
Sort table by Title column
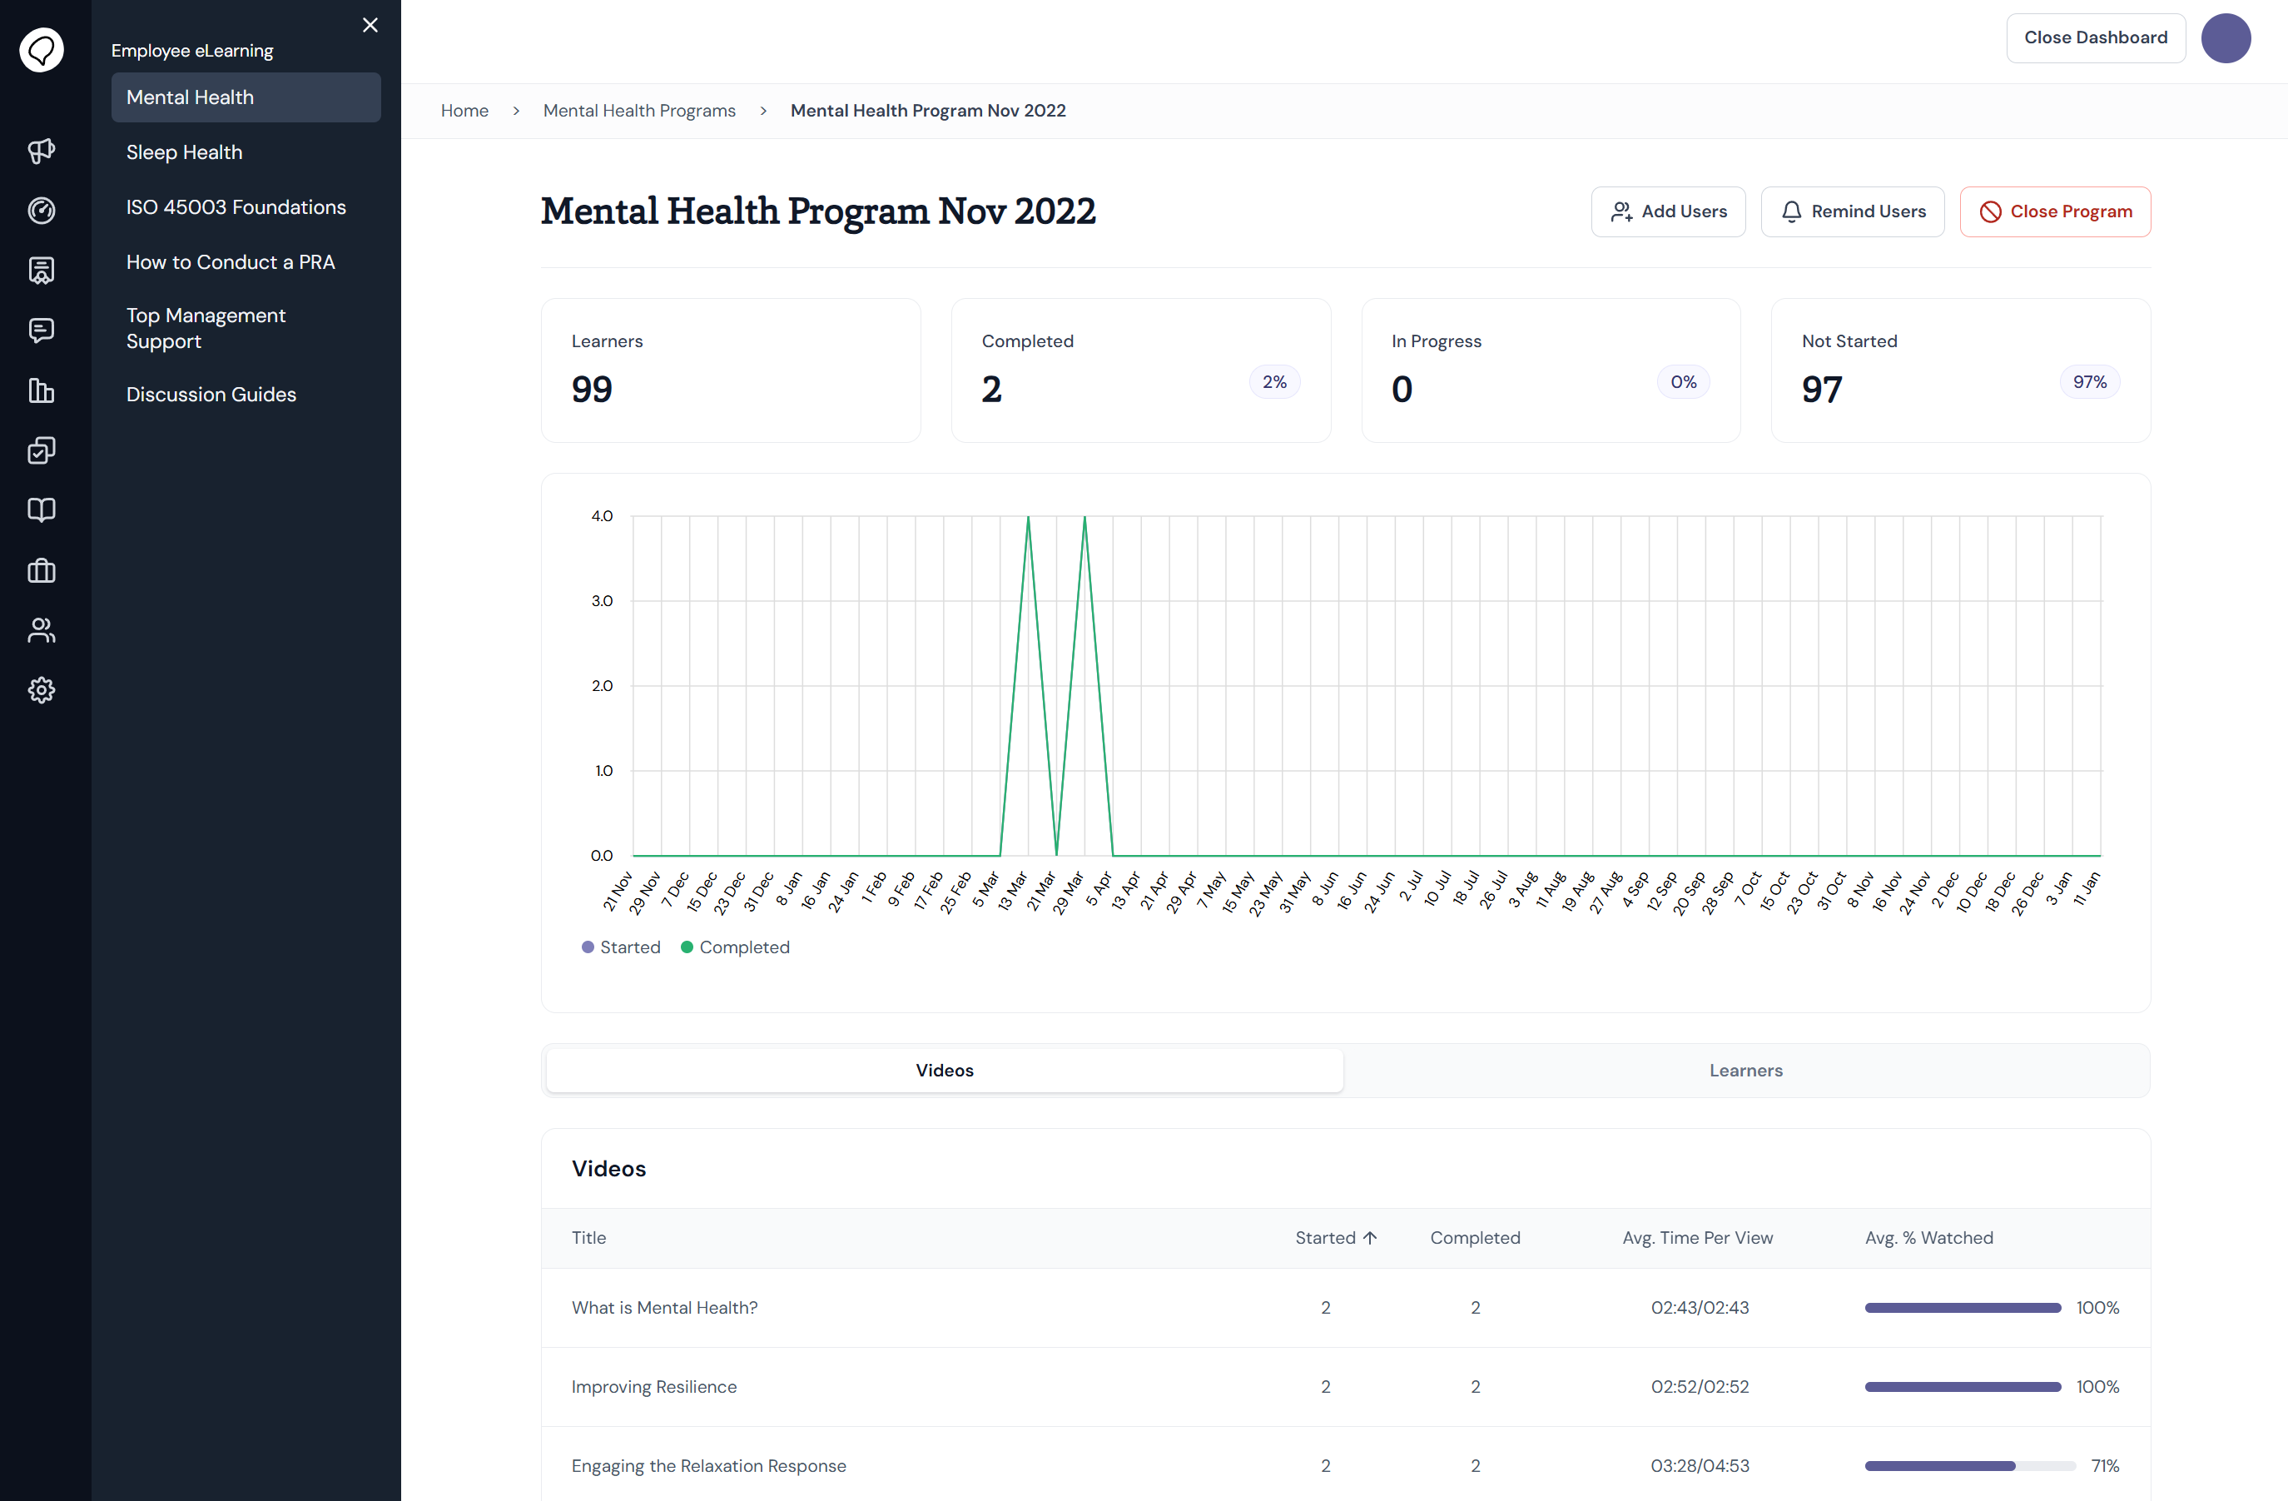tap(588, 1238)
